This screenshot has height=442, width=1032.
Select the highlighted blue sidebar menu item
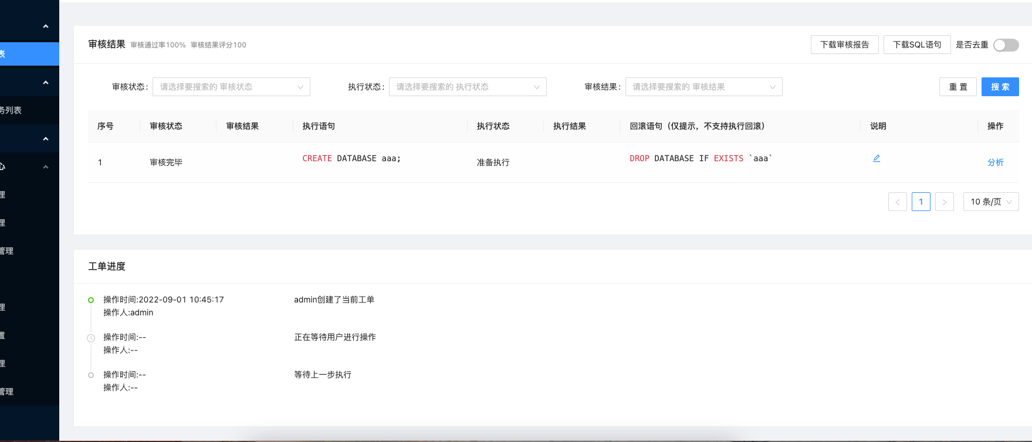pos(29,54)
